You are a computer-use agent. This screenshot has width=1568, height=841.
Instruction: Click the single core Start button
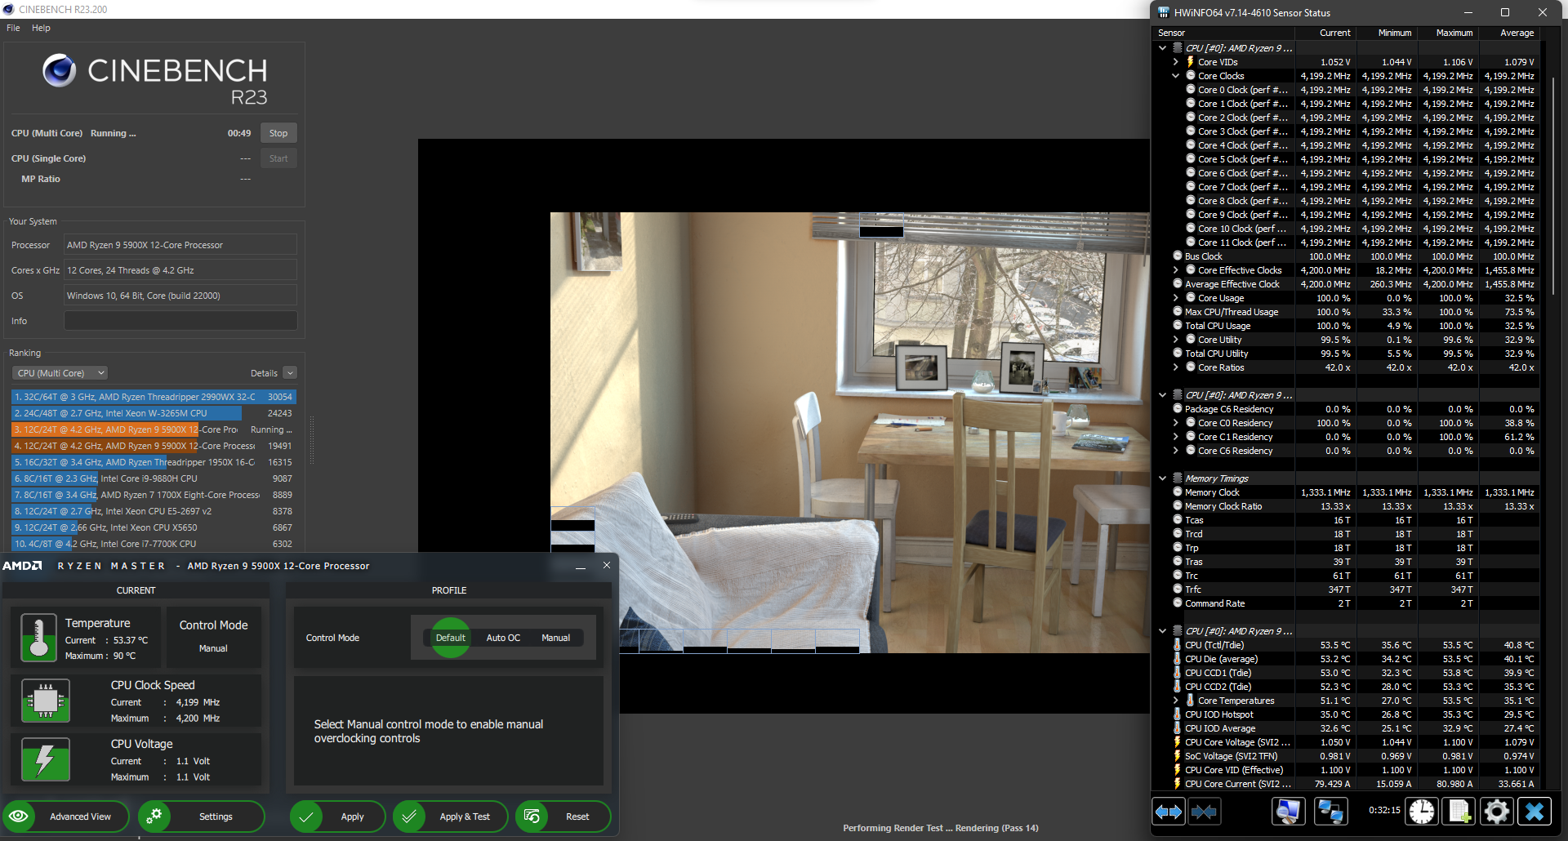[278, 158]
